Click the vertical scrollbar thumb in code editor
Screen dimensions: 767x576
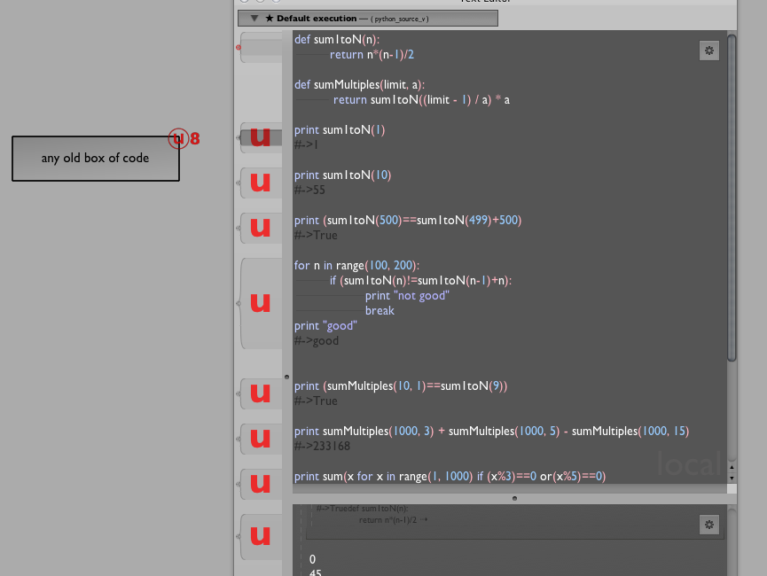pos(731,195)
